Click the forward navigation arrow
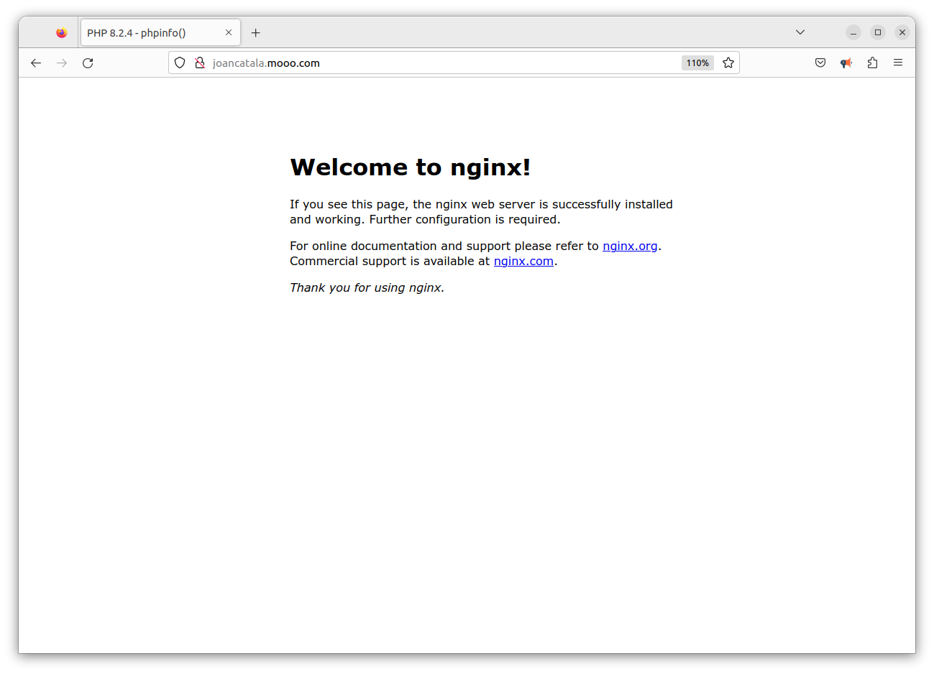 click(62, 63)
